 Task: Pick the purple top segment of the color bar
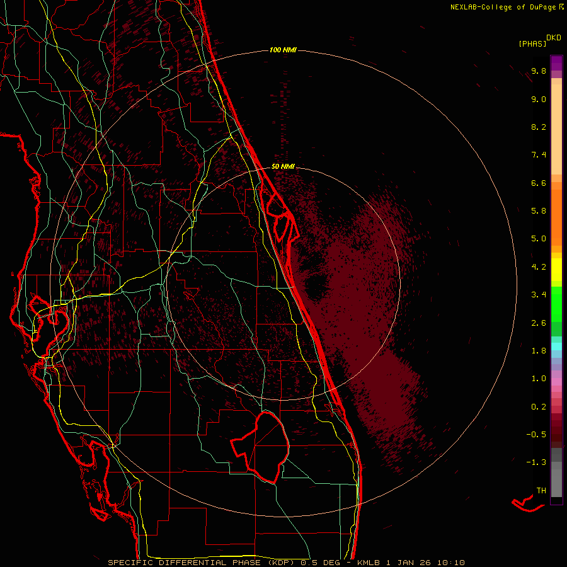point(556,63)
